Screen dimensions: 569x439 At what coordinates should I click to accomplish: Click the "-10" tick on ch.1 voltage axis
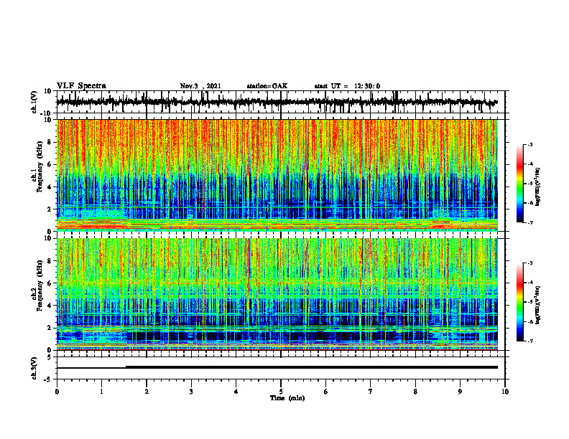[x=47, y=113]
